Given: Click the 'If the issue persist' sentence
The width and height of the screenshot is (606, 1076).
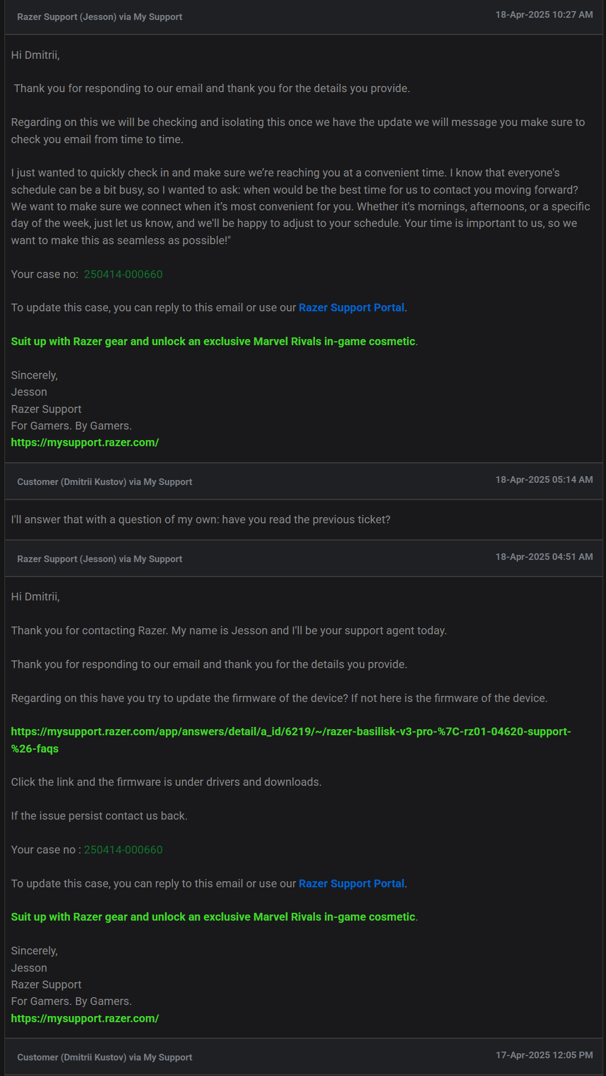Looking at the screenshot, I should tap(99, 816).
